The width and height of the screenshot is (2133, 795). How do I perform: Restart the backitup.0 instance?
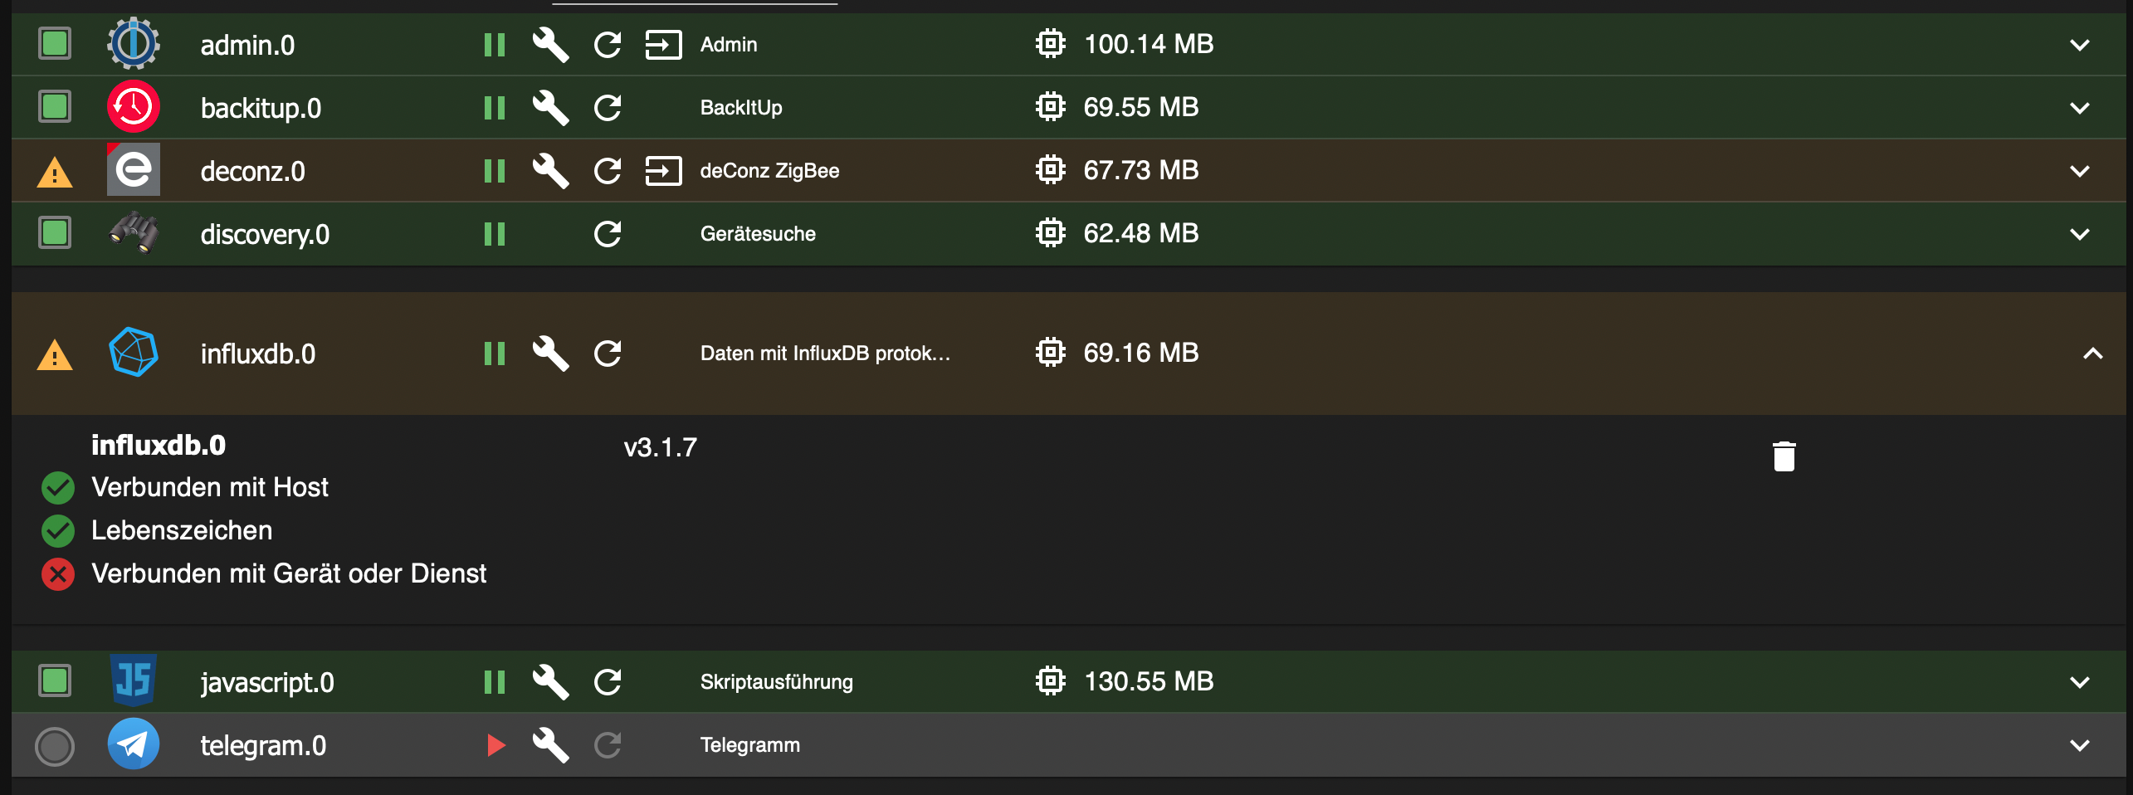608,108
